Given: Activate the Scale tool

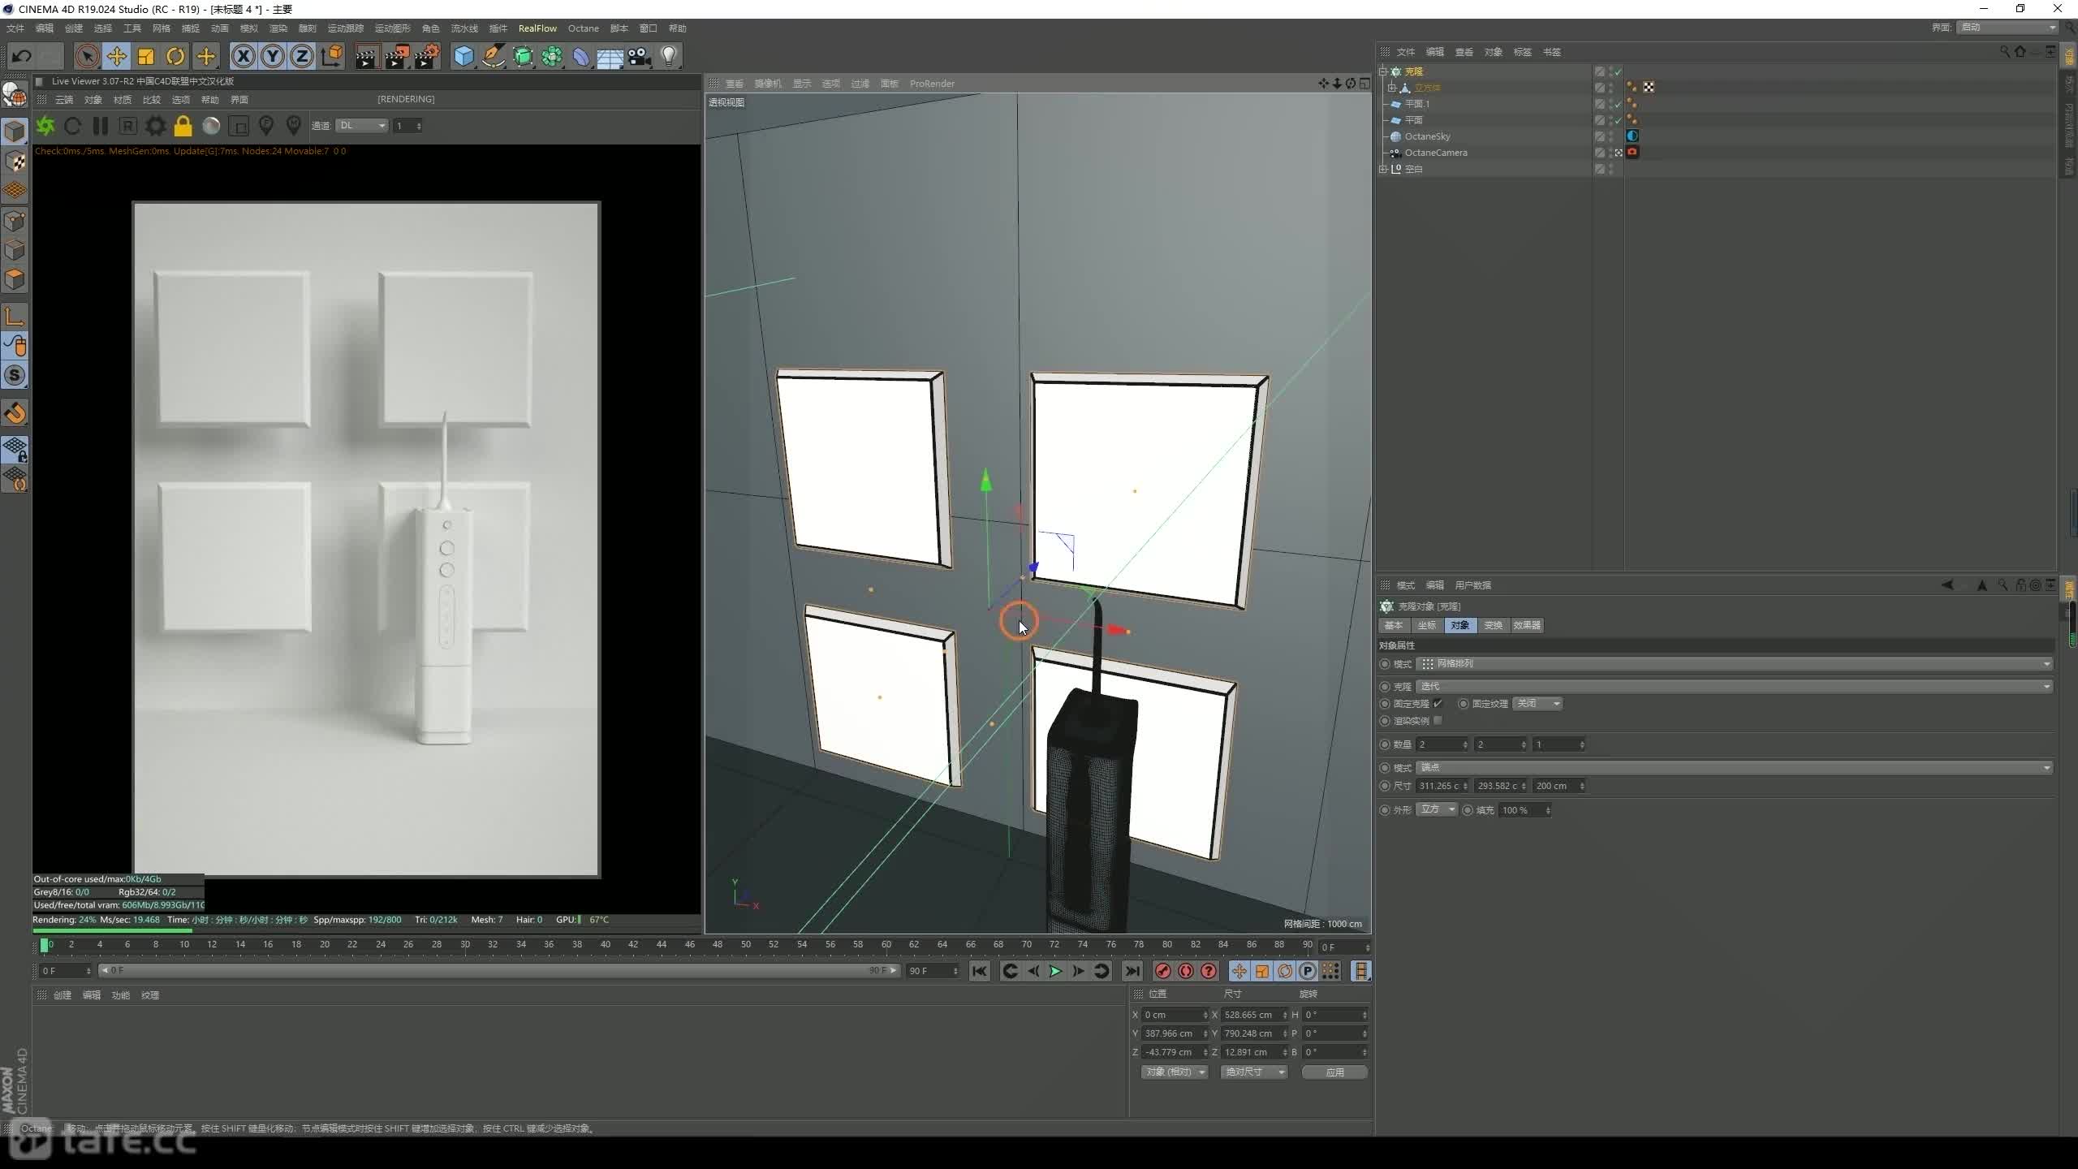Looking at the screenshot, I should pyautogui.click(x=146, y=56).
